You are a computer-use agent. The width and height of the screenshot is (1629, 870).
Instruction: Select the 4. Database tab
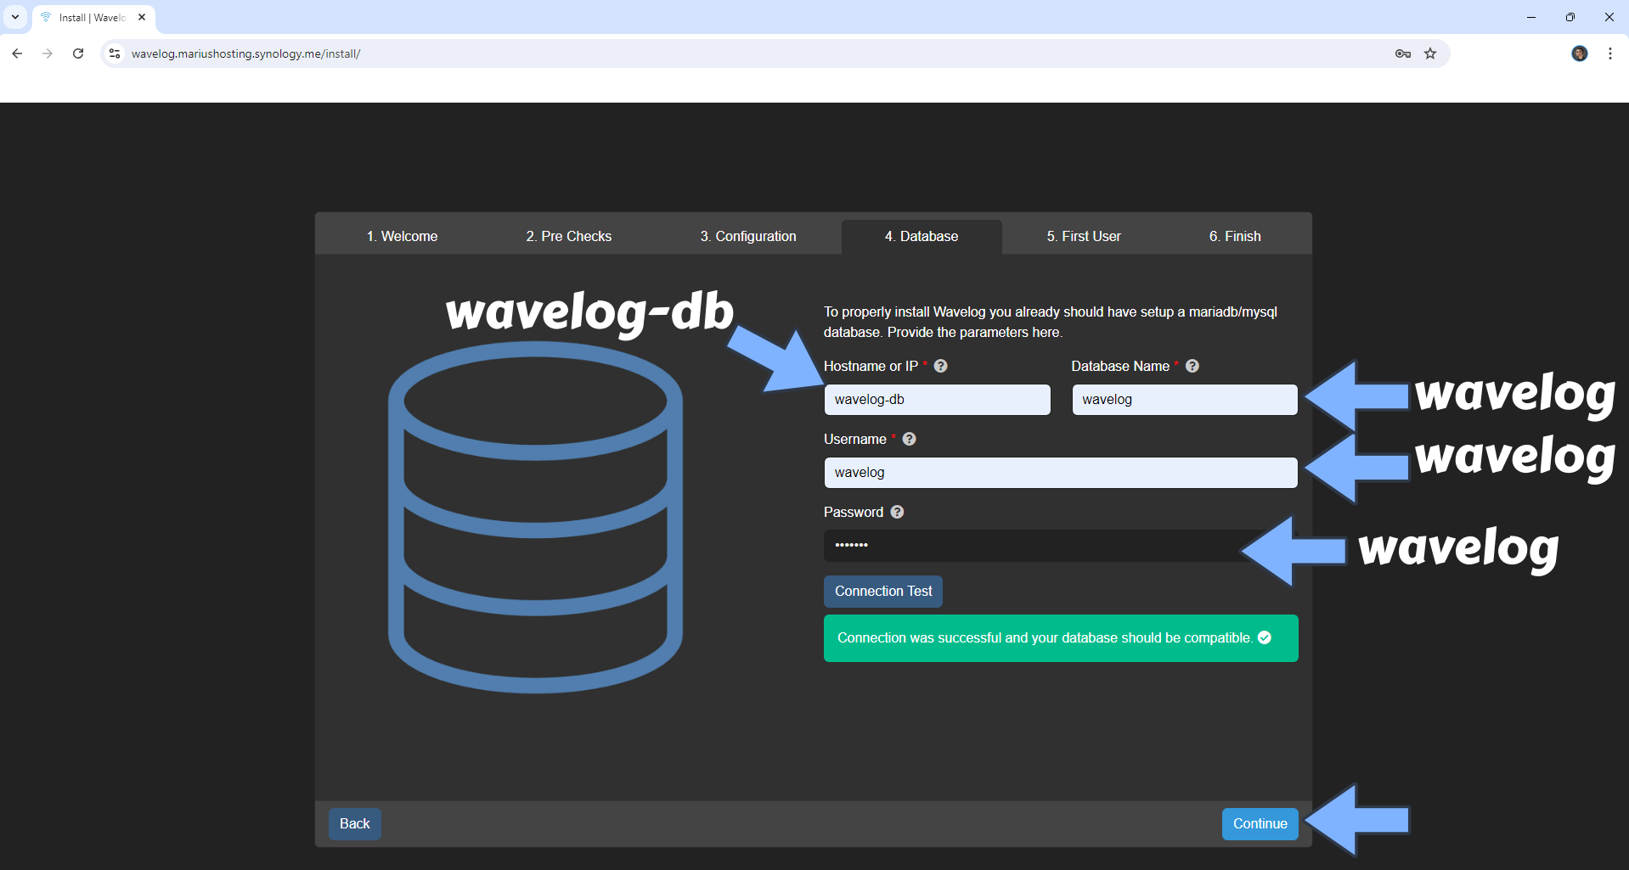[922, 236]
